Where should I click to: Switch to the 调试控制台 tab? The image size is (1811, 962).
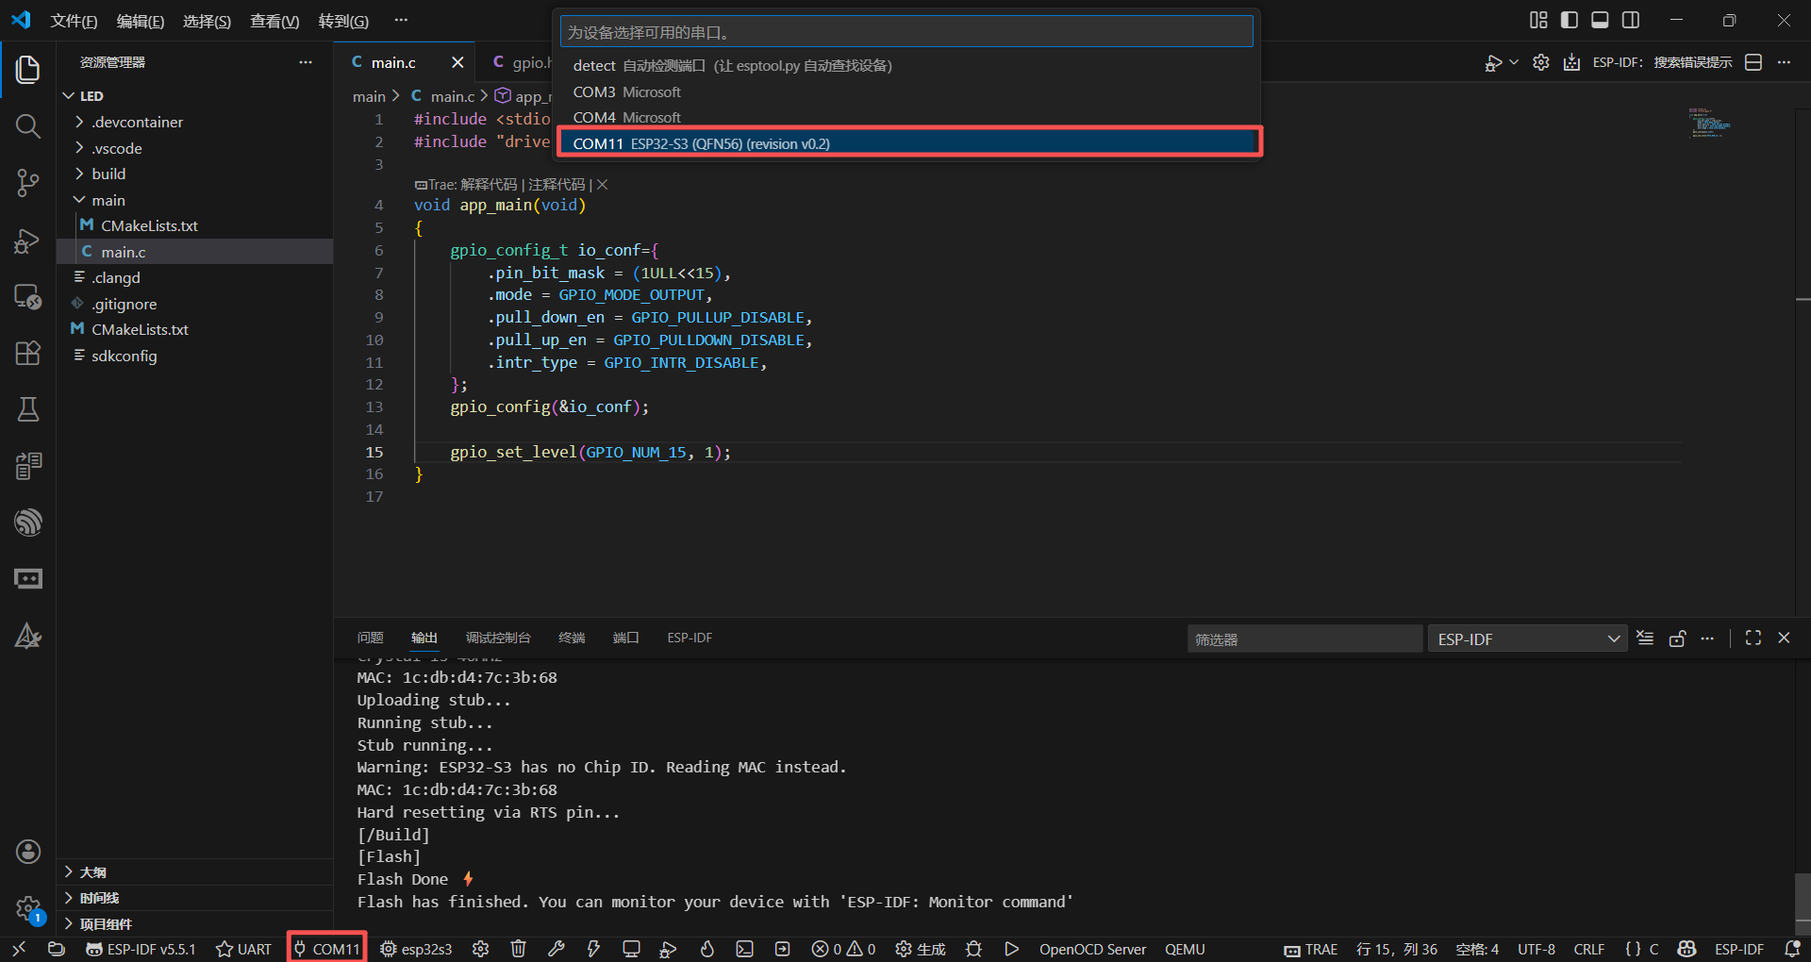(498, 639)
